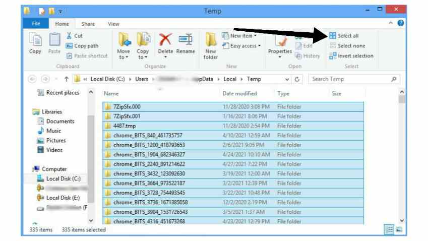The width and height of the screenshot is (428, 241).
Task: Click navigation pane scroll down arrow
Action: coord(91,220)
